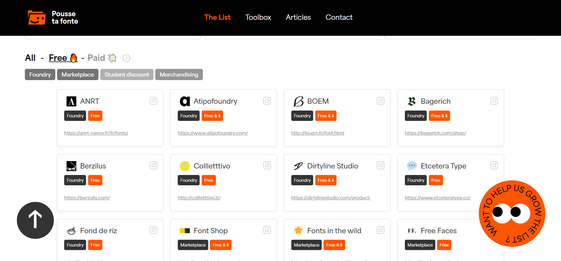
Task: Click the Dirtyline Studio logo icon
Action: point(298,166)
